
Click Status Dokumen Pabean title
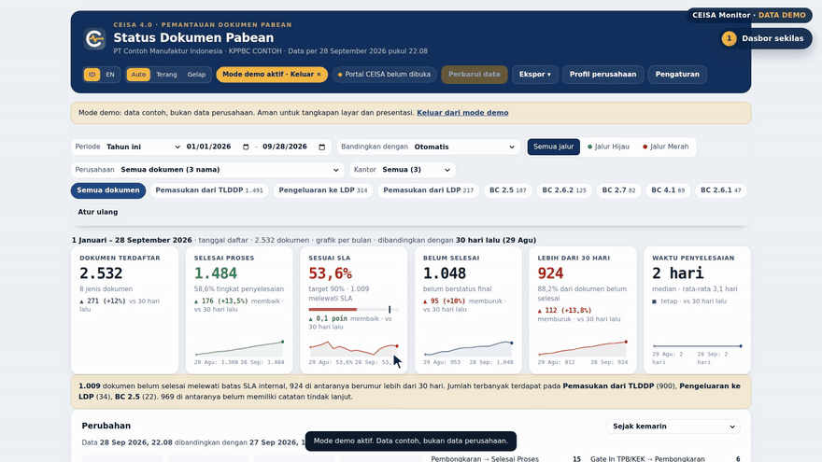tap(193, 37)
